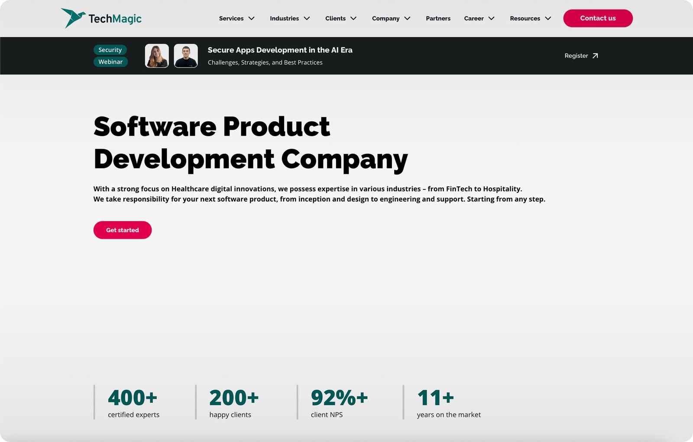This screenshot has height=442, width=693.
Task: Click the Register arrow icon
Action: [x=595, y=56]
